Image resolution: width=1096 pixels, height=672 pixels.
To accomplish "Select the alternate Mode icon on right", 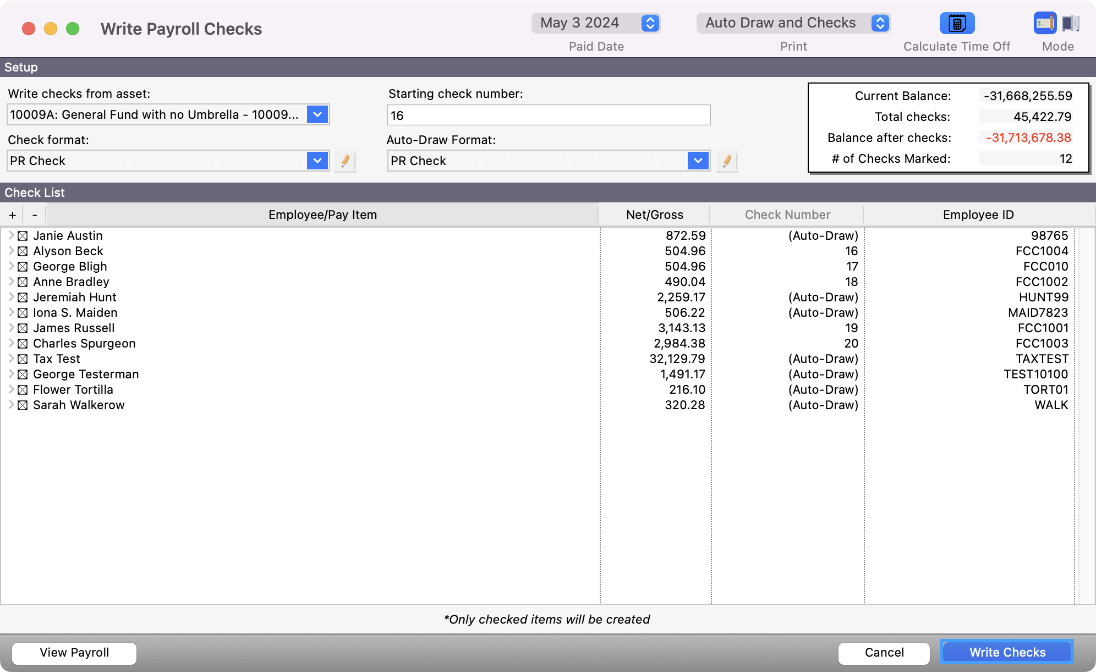I will (1070, 24).
